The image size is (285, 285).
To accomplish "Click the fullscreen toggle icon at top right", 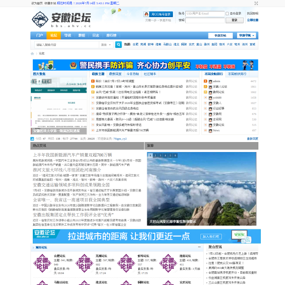I will pos(256,3).
